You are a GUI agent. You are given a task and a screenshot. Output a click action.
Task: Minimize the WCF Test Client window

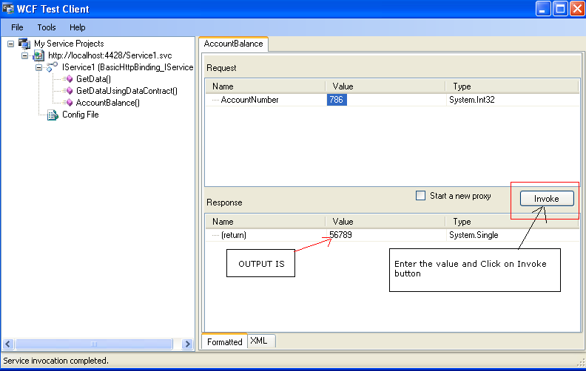[x=543, y=9]
